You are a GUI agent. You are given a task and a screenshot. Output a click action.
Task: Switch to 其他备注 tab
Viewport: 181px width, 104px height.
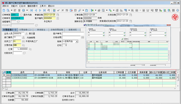pyautogui.click(x=41, y=30)
